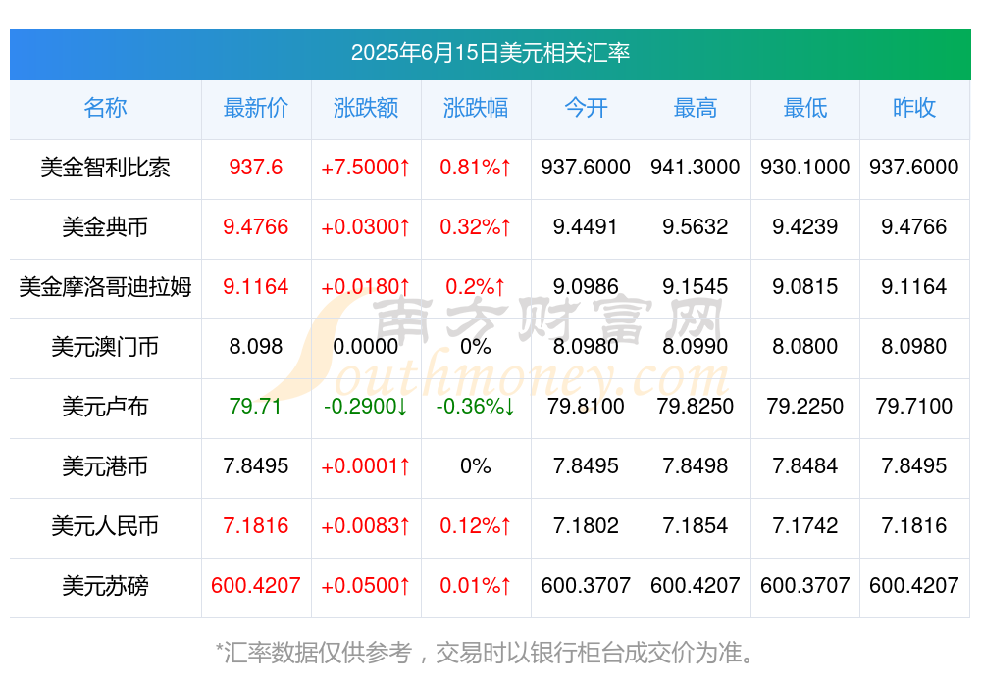Click change amount +0.0001↑
This screenshot has height=684, width=981.
click(365, 465)
